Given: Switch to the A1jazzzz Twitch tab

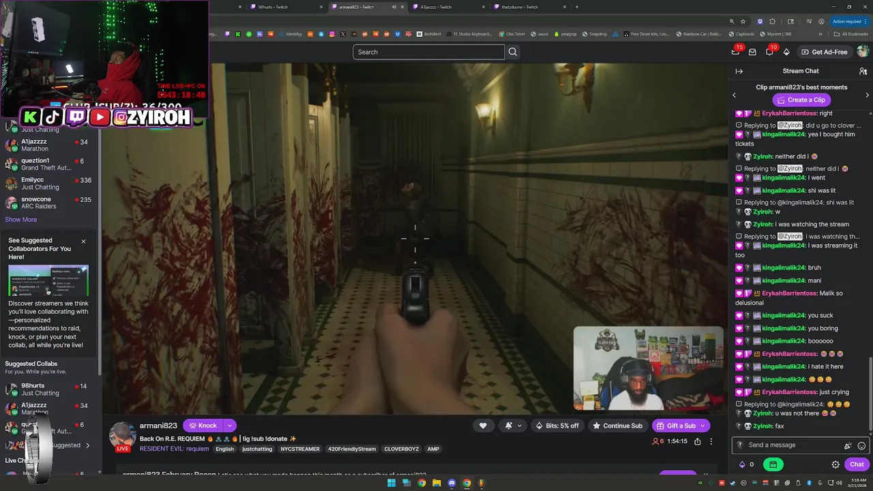Looking at the screenshot, I should [448, 7].
